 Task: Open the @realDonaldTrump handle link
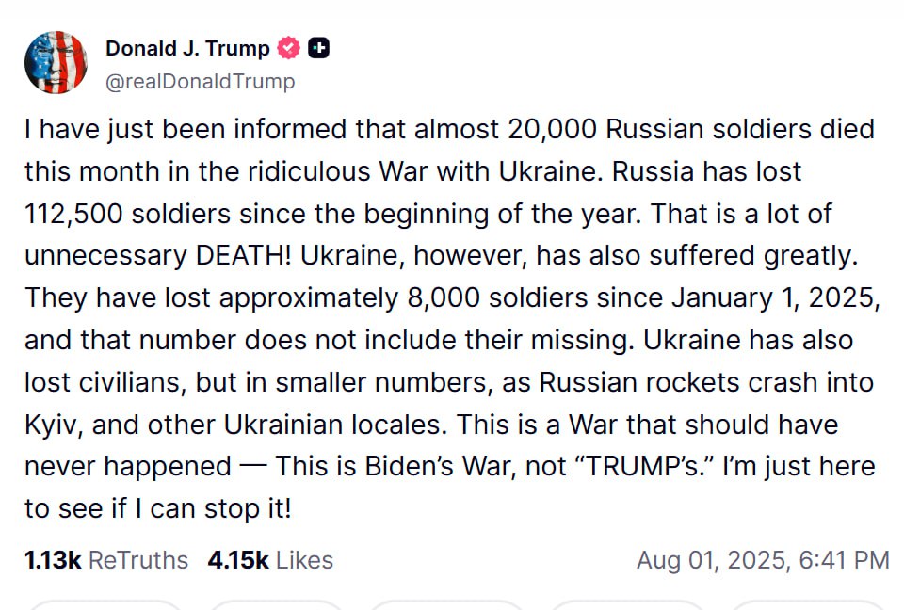tap(200, 81)
